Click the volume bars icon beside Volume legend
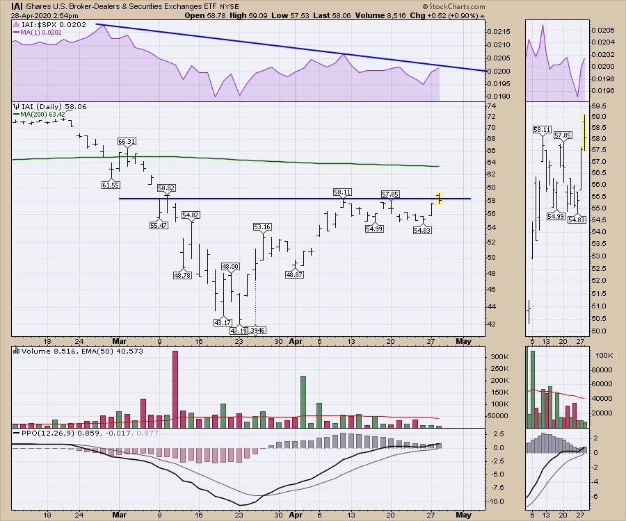This screenshot has height=521, width=626. pyautogui.click(x=17, y=352)
